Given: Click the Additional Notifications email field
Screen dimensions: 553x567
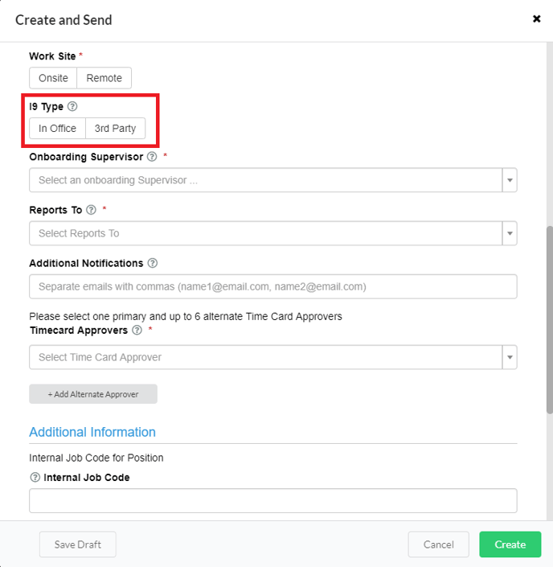Looking at the screenshot, I should pos(272,286).
